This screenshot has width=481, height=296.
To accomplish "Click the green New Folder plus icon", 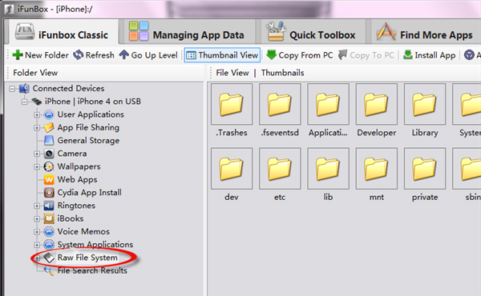I will coord(18,55).
